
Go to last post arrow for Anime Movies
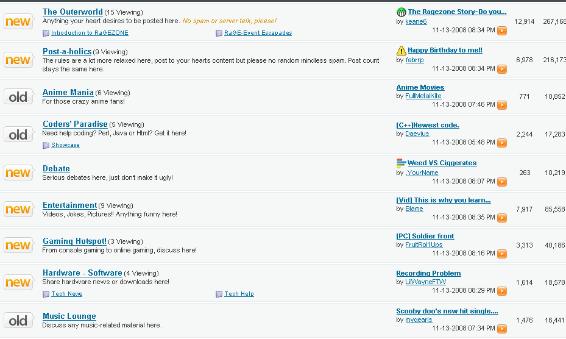coord(501,105)
